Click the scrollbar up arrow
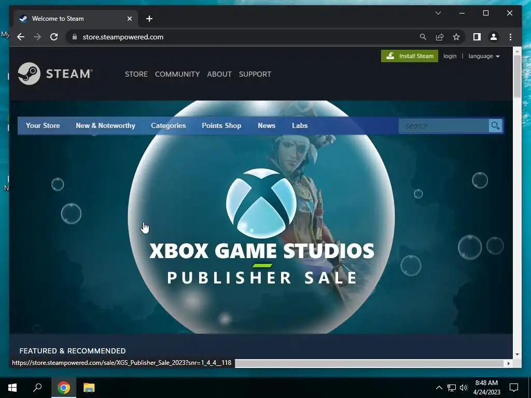This screenshot has width=531, height=398. 517,51
